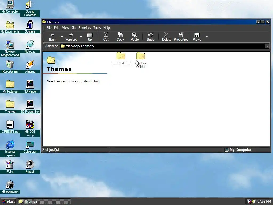Copy the selected item via toolbar
Viewport: 273px width, 205px height.
(120, 37)
